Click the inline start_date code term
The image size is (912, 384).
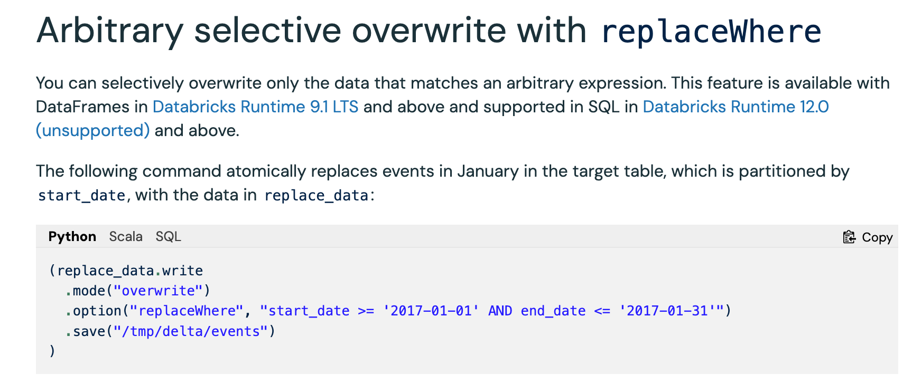81,195
